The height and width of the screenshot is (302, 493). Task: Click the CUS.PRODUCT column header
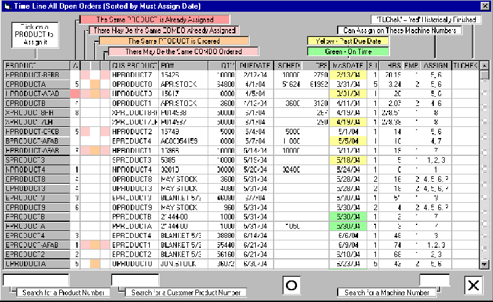point(134,65)
